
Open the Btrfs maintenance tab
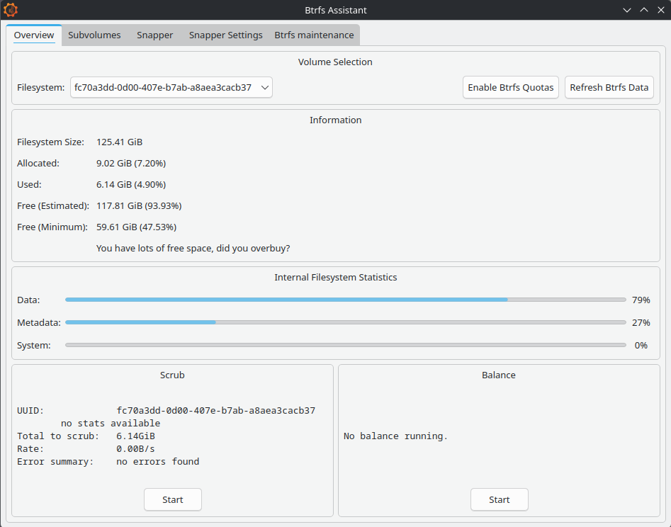pos(314,35)
